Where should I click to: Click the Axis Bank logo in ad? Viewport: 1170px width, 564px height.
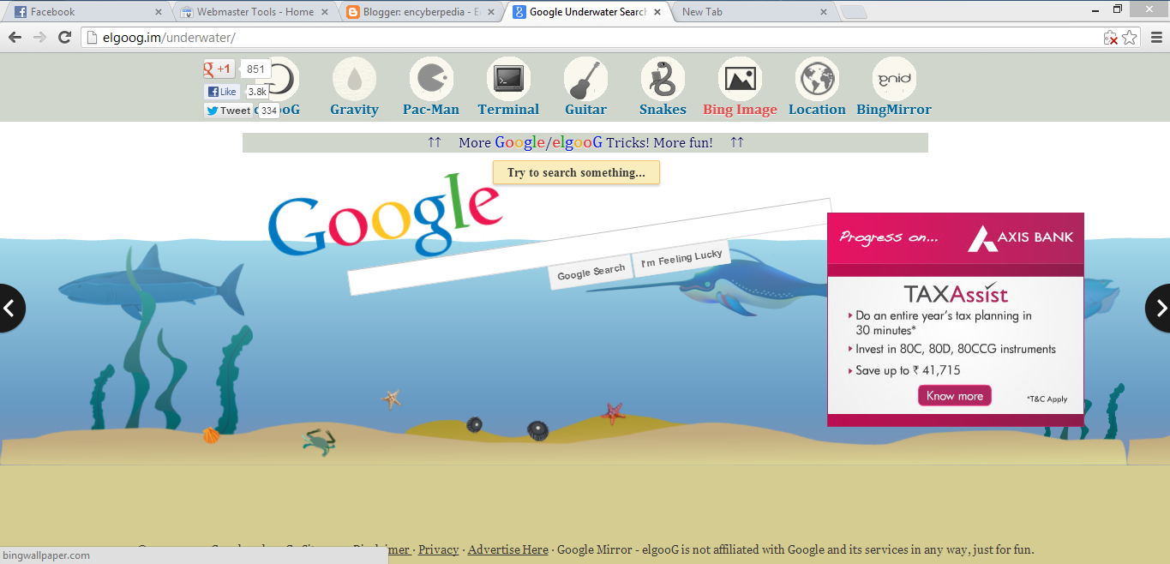point(1020,237)
